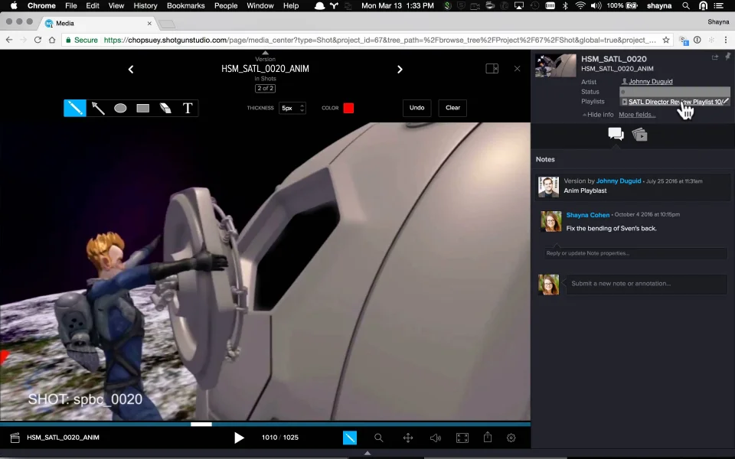This screenshot has height=459, width=735.
Task: Bookmark this page with star icon
Action: click(665, 41)
